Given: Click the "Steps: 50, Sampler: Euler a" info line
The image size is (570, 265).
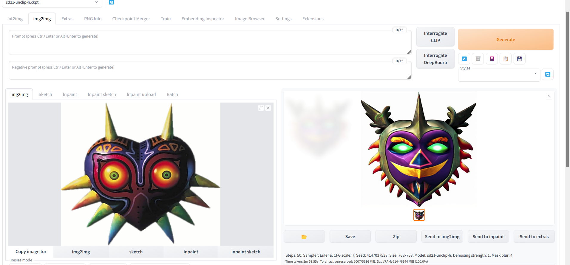Looking at the screenshot, I should click(x=399, y=255).
